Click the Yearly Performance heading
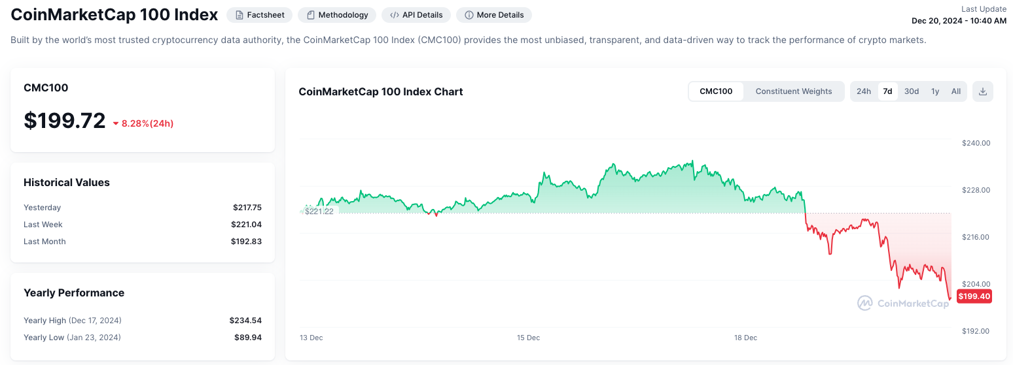 [x=74, y=293]
